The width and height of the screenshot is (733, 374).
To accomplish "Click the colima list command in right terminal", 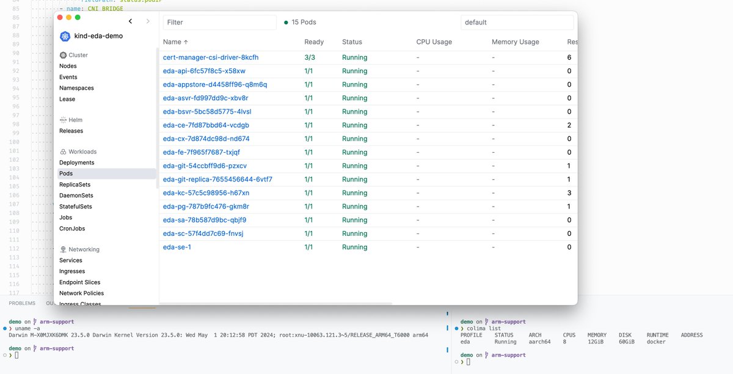I will pyautogui.click(x=484, y=328).
